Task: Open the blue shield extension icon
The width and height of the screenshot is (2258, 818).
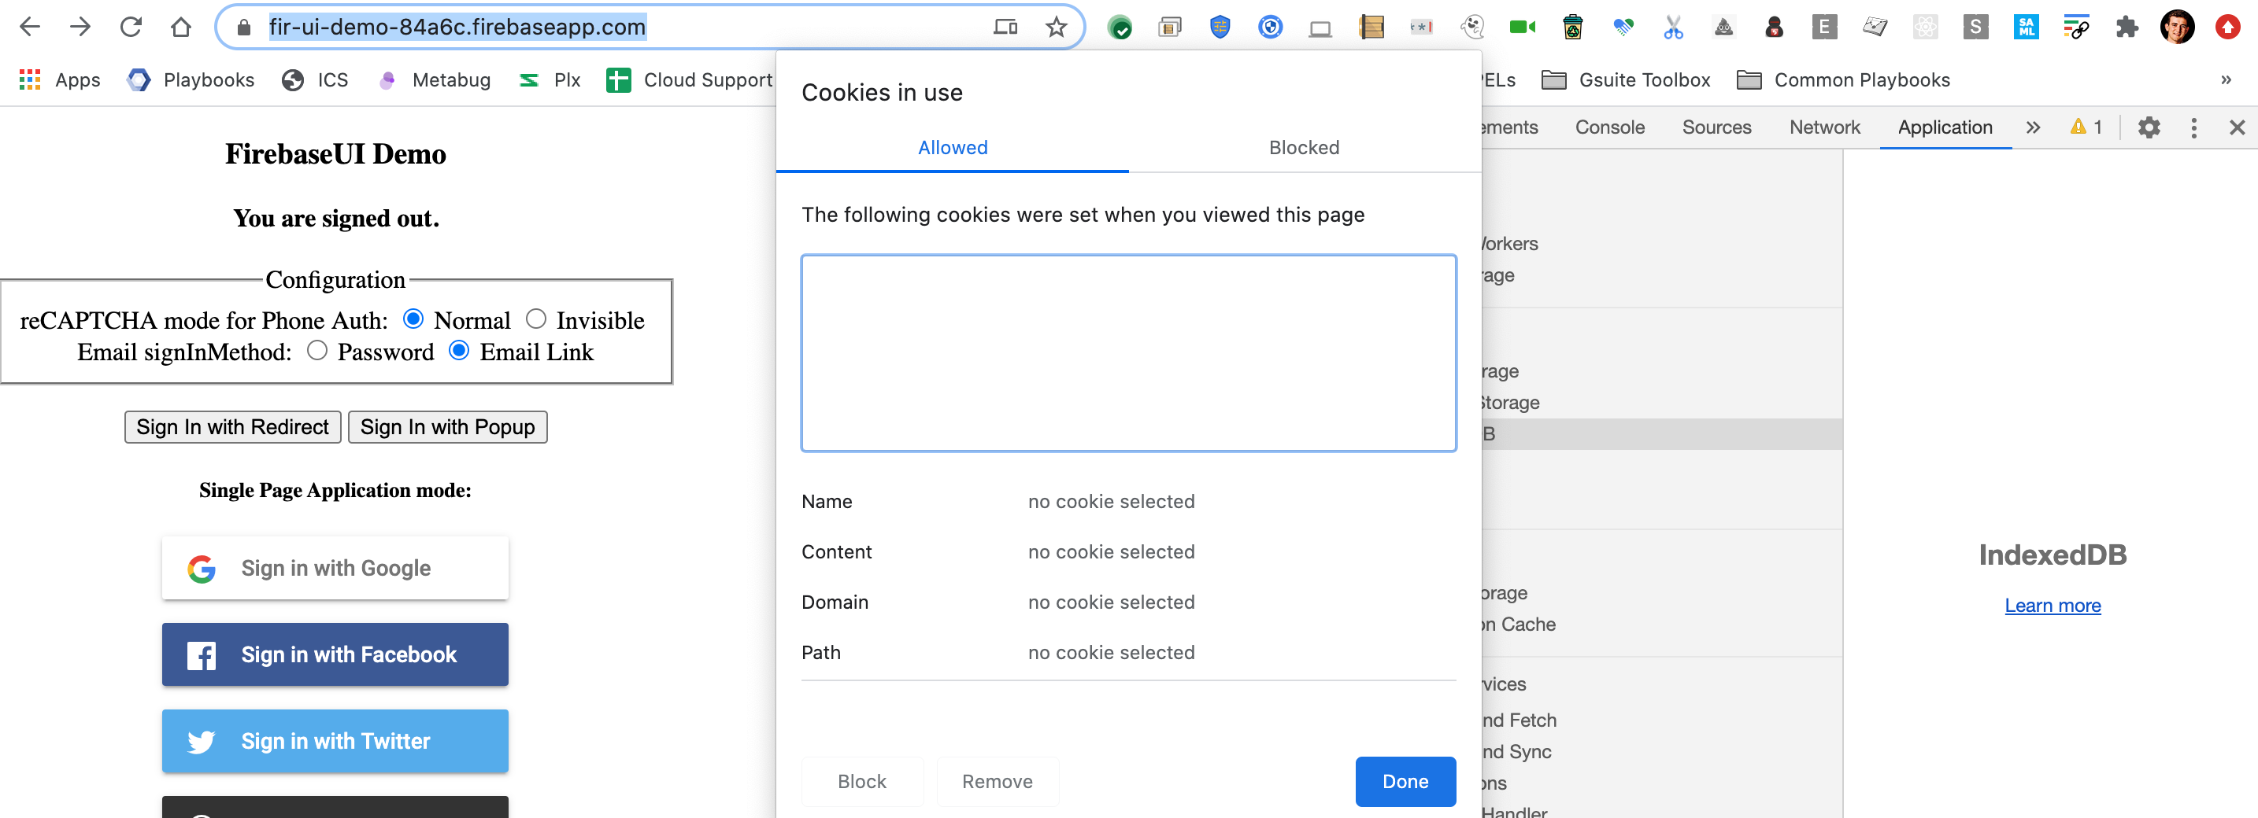Action: coord(1220,28)
